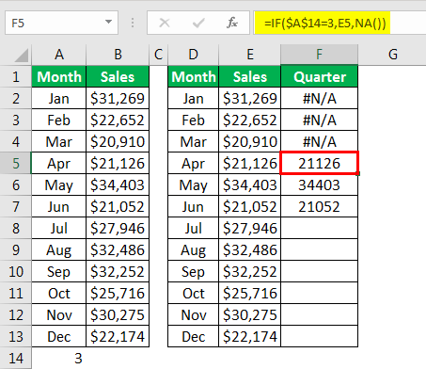Select column A header
Screen dimensions: 426x369
[59, 55]
